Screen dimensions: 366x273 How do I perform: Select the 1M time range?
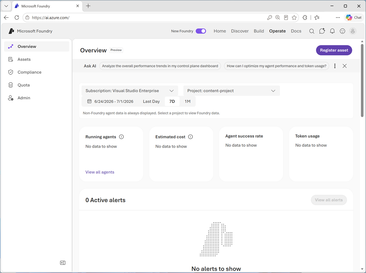(188, 101)
